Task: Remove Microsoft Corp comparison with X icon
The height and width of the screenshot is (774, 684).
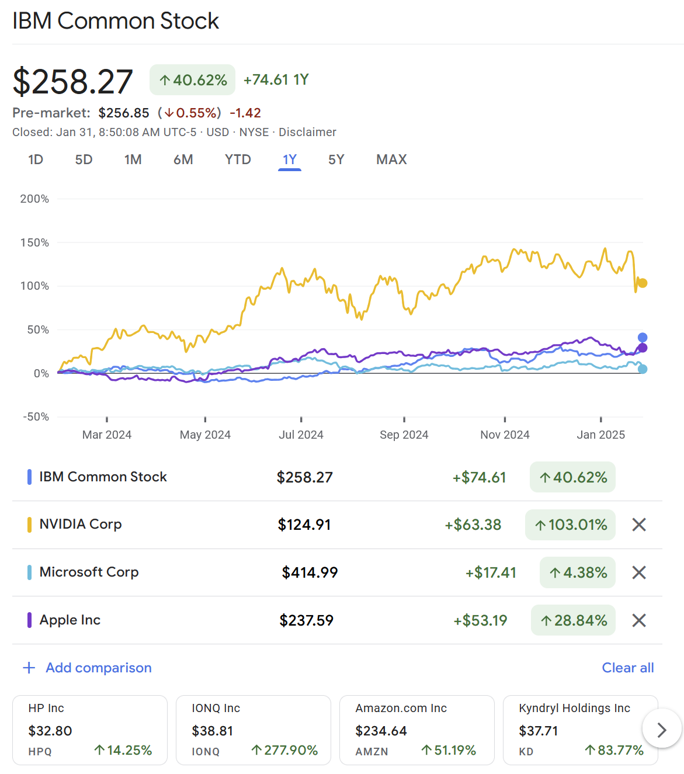Action: click(639, 572)
